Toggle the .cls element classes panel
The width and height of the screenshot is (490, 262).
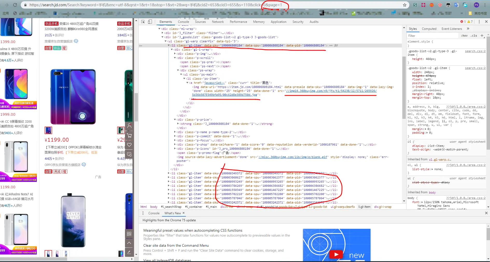pyautogui.click(x=474, y=36)
